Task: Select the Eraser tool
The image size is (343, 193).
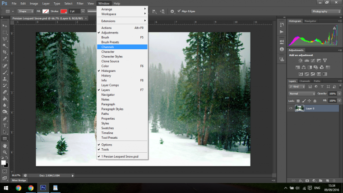Action: pyautogui.click(x=5, y=92)
